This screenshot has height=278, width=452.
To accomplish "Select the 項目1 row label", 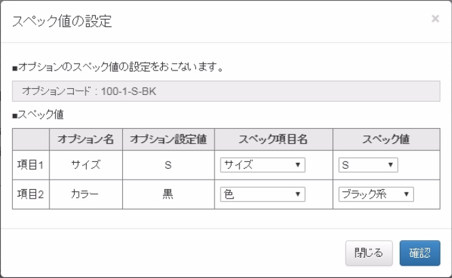I will [x=31, y=165].
